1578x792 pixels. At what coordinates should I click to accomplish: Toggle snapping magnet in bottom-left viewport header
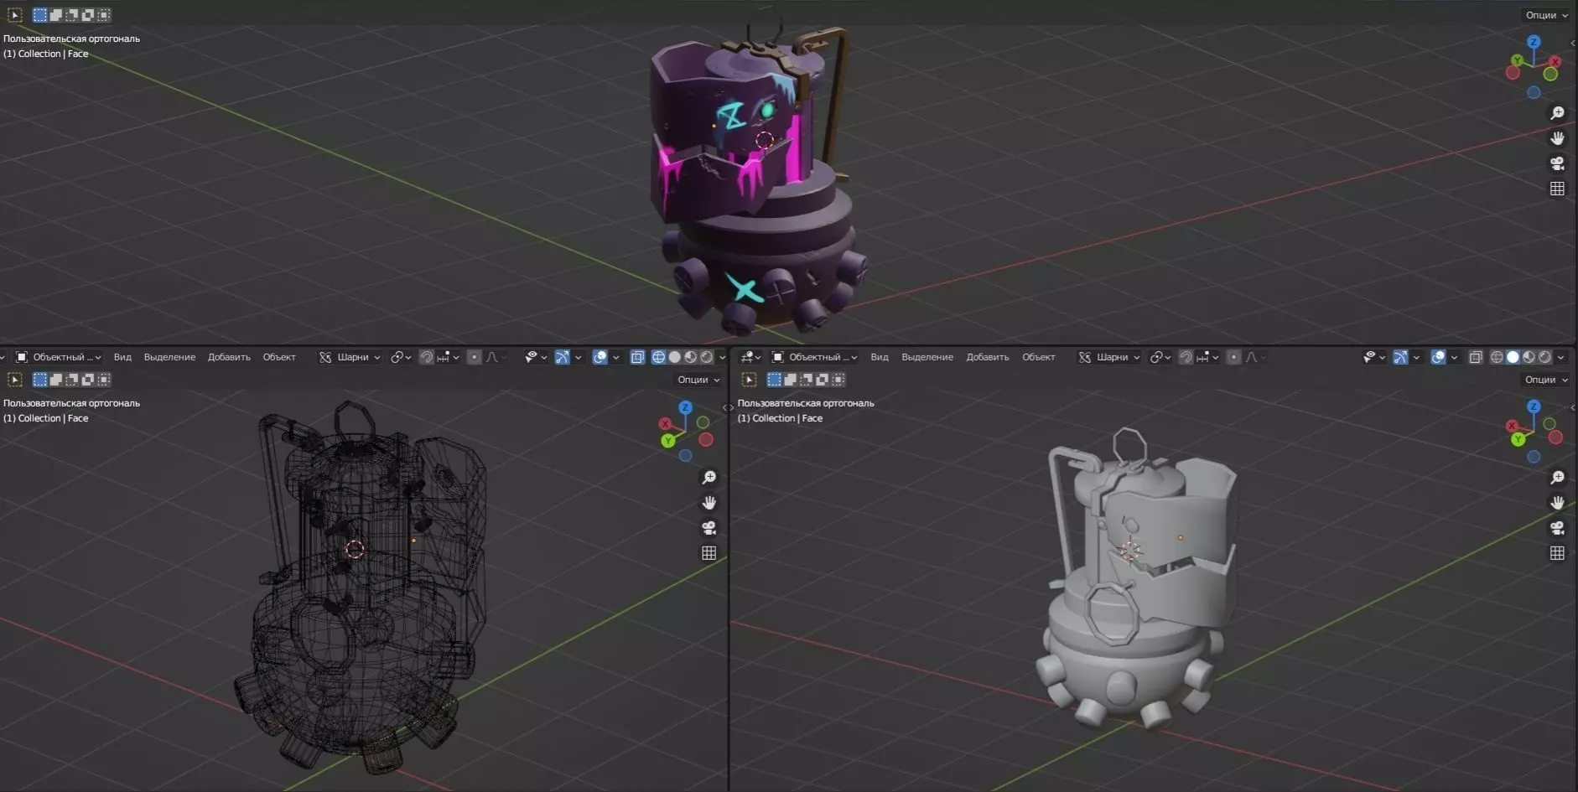pos(427,357)
